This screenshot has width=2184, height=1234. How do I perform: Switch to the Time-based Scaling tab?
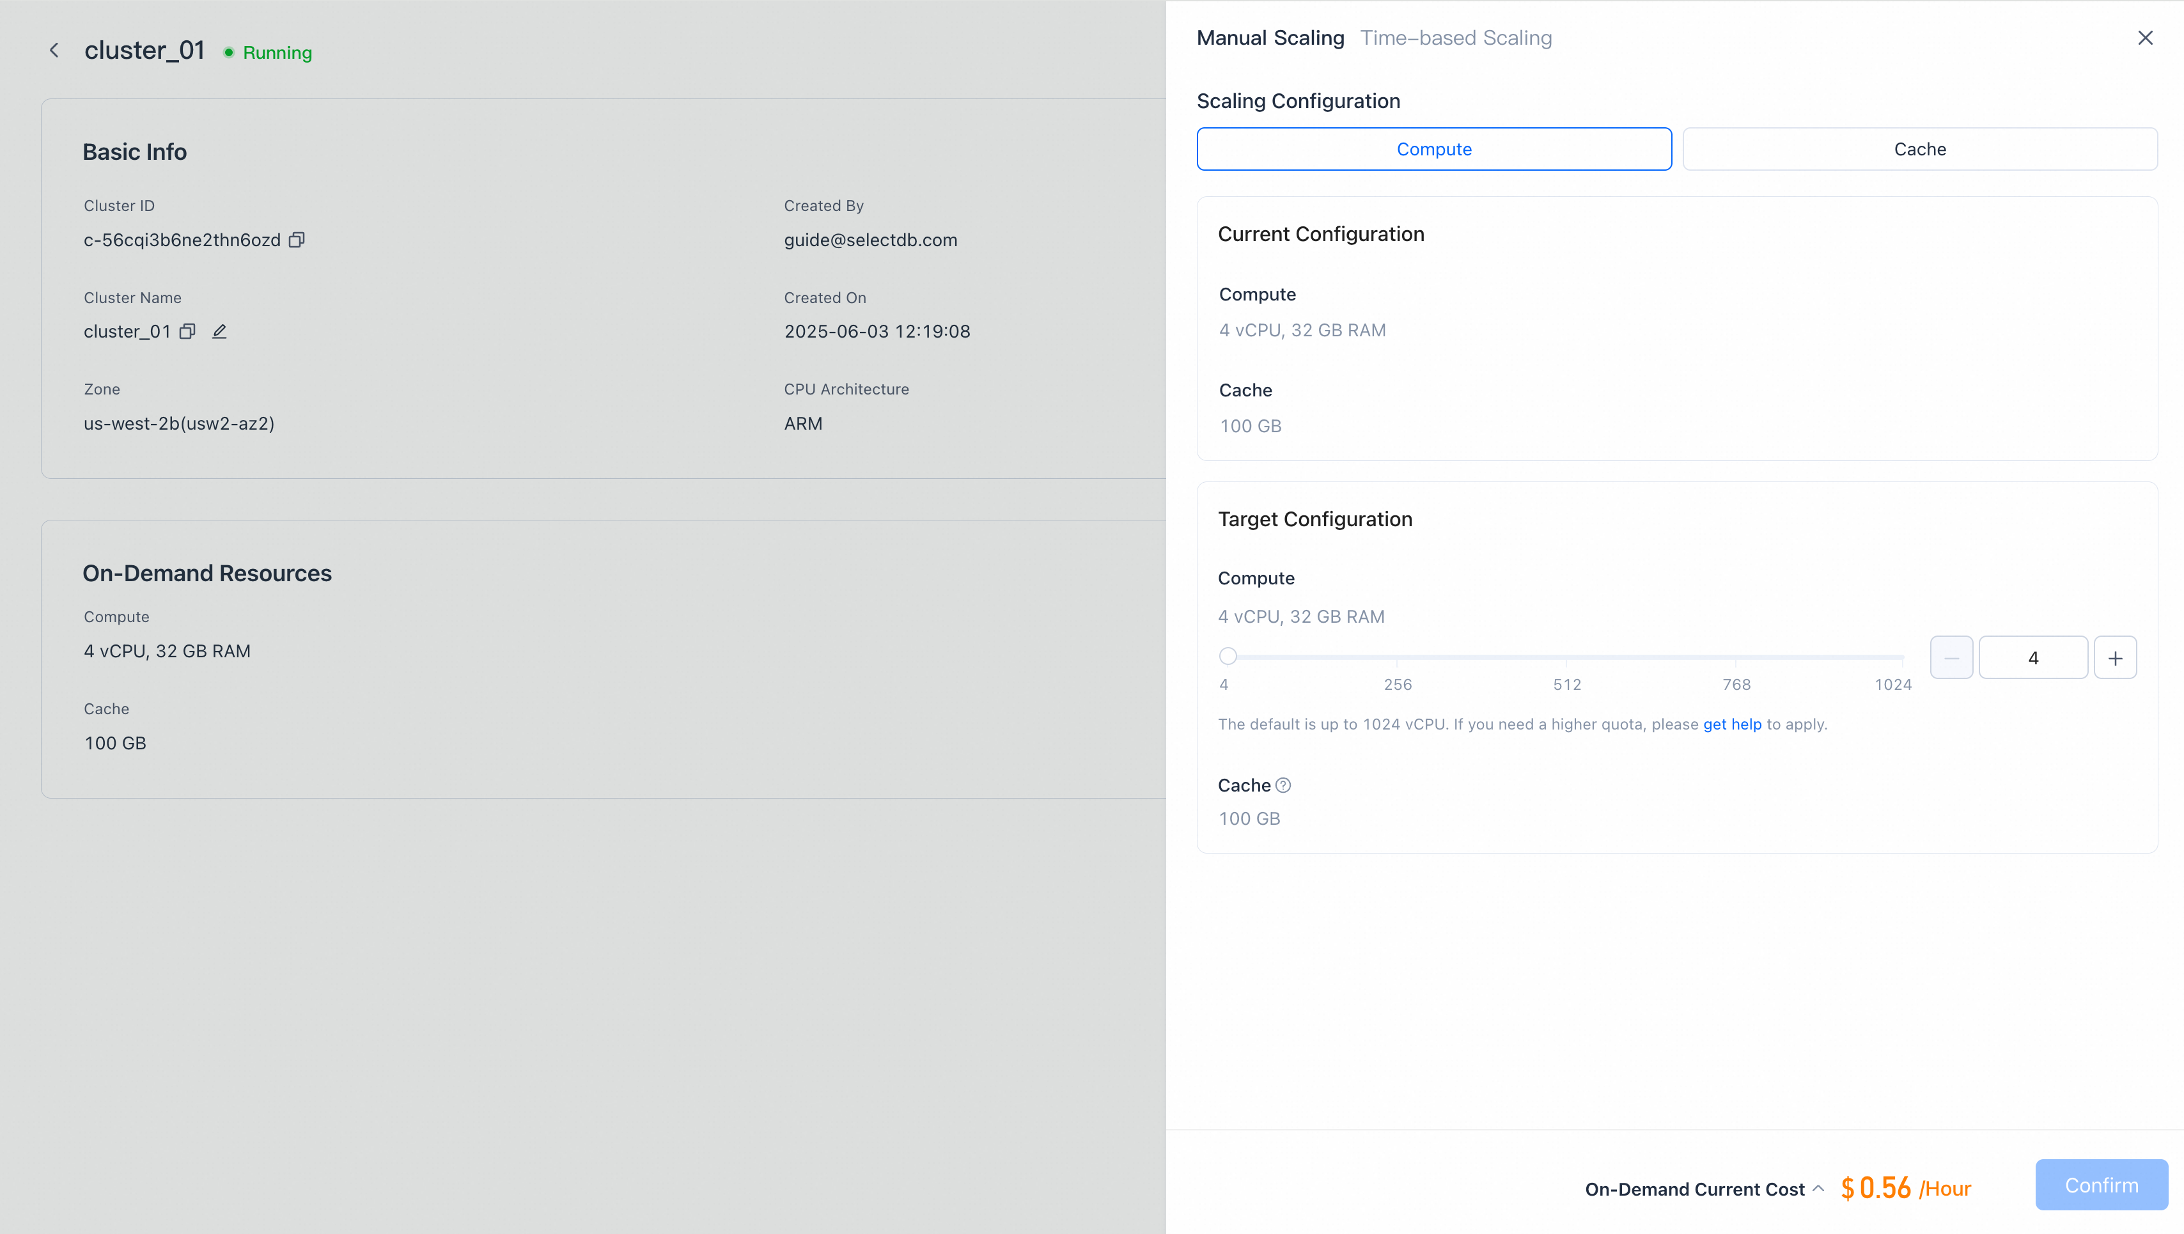pyautogui.click(x=1456, y=37)
